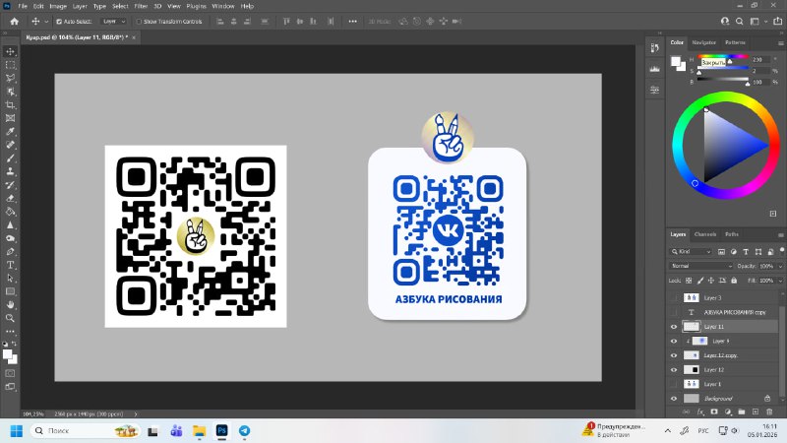Open the Normal blend mode dropdown
The width and height of the screenshot is (787, 443).
pyautogui.click(x=700, y=266)
